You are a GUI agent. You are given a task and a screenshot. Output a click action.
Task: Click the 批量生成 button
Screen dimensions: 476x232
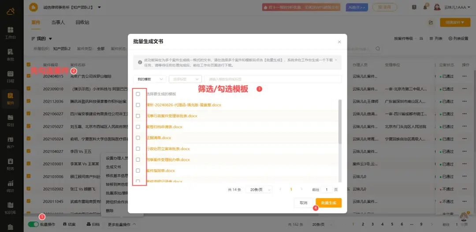point(328,203)
